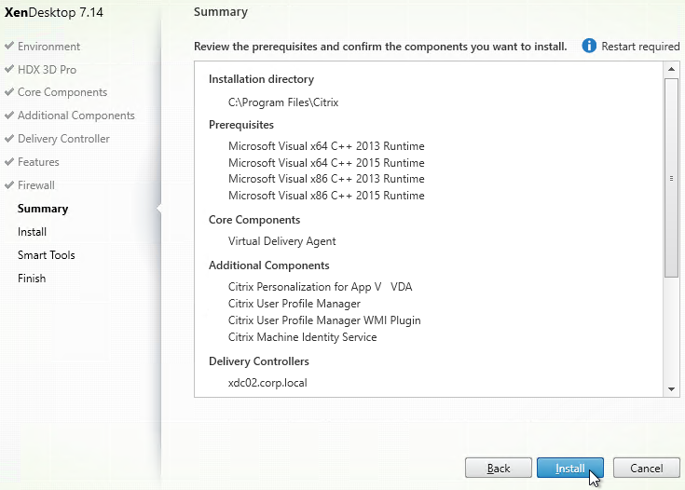
Task: Click Microsoft Visual x64 C++ 2015 Runtime
Action: tap(326, 162)
